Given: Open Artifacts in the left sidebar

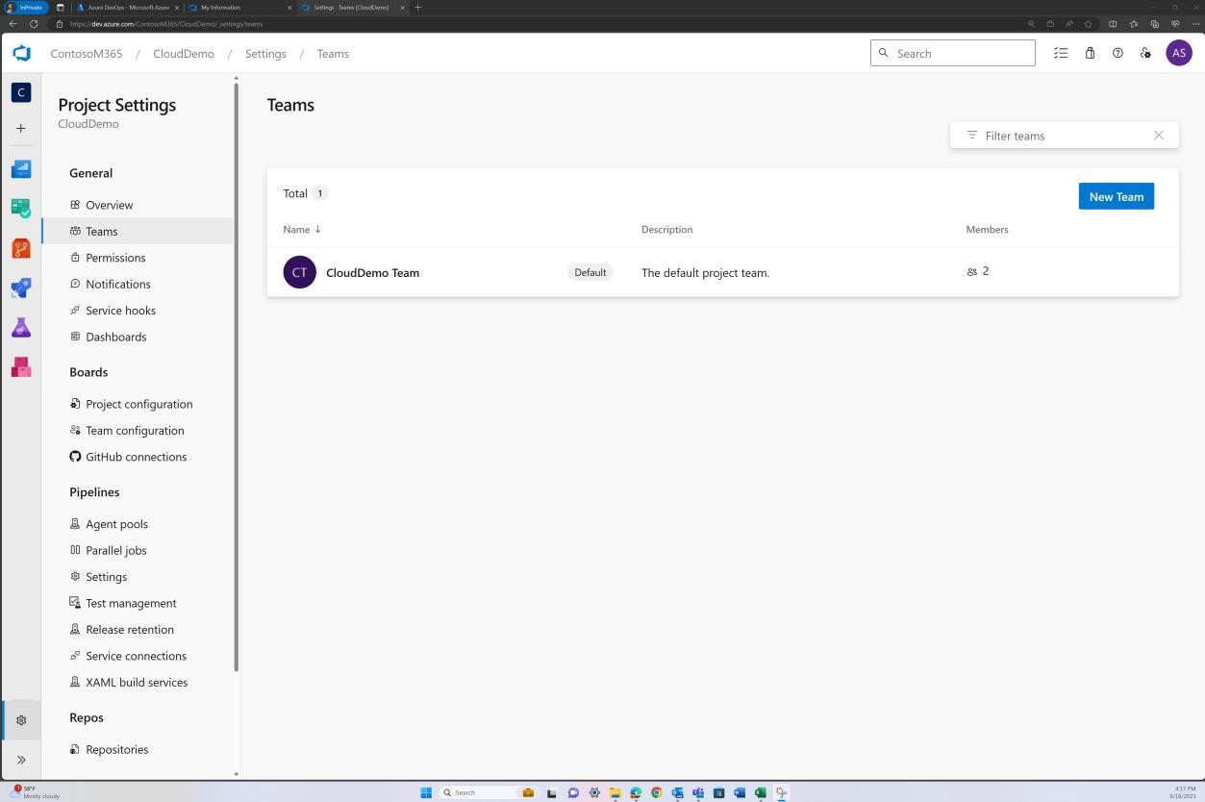Looking at the screenshot, I should [x=20, y=366].
